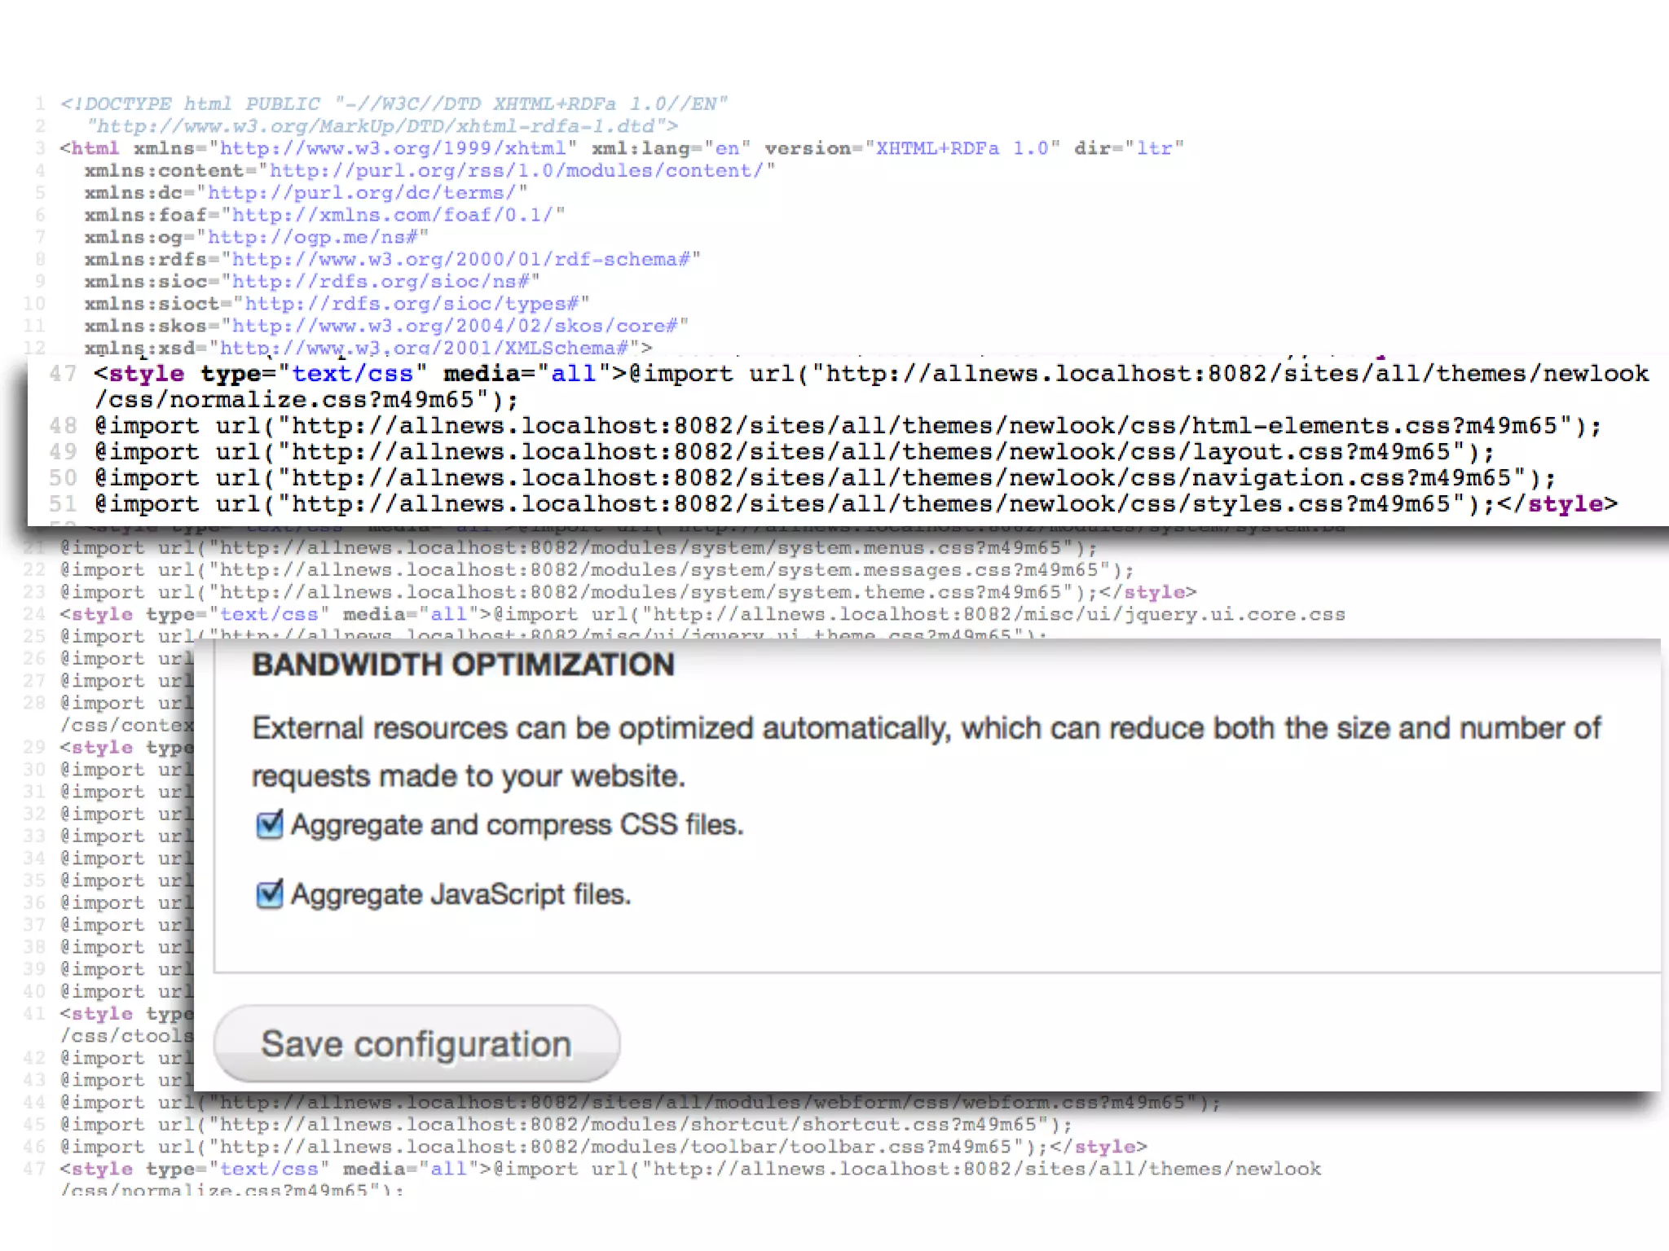Click the ogp.me/ns# namespace URL
Viewport: 1669px width, 1251px height.
click(313, 237)
